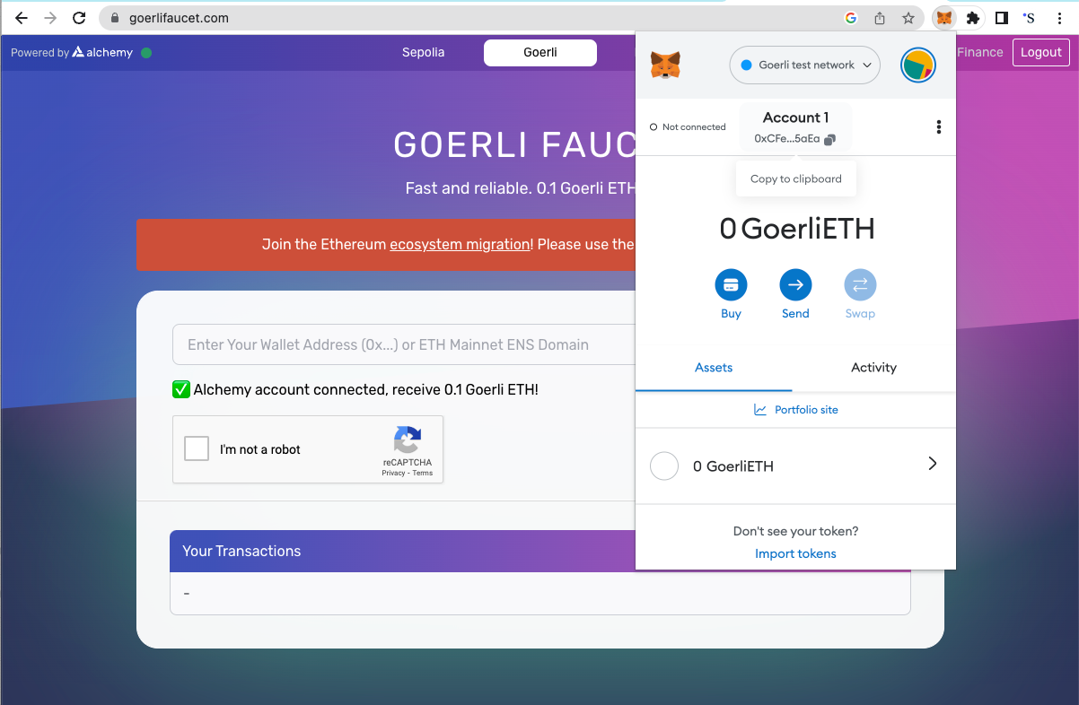
Task: Select the Goerli network tab
Action: (x=540, y=53)
